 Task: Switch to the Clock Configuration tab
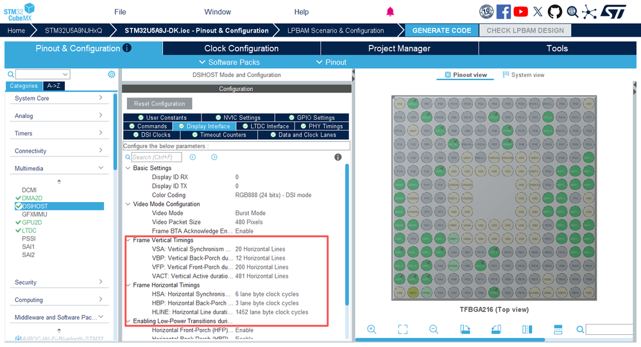point(241,48)
